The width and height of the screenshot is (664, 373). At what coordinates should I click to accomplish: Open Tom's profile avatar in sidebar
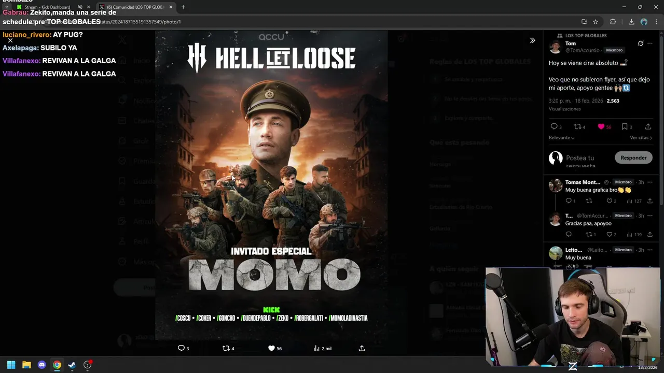click(556, 47)
